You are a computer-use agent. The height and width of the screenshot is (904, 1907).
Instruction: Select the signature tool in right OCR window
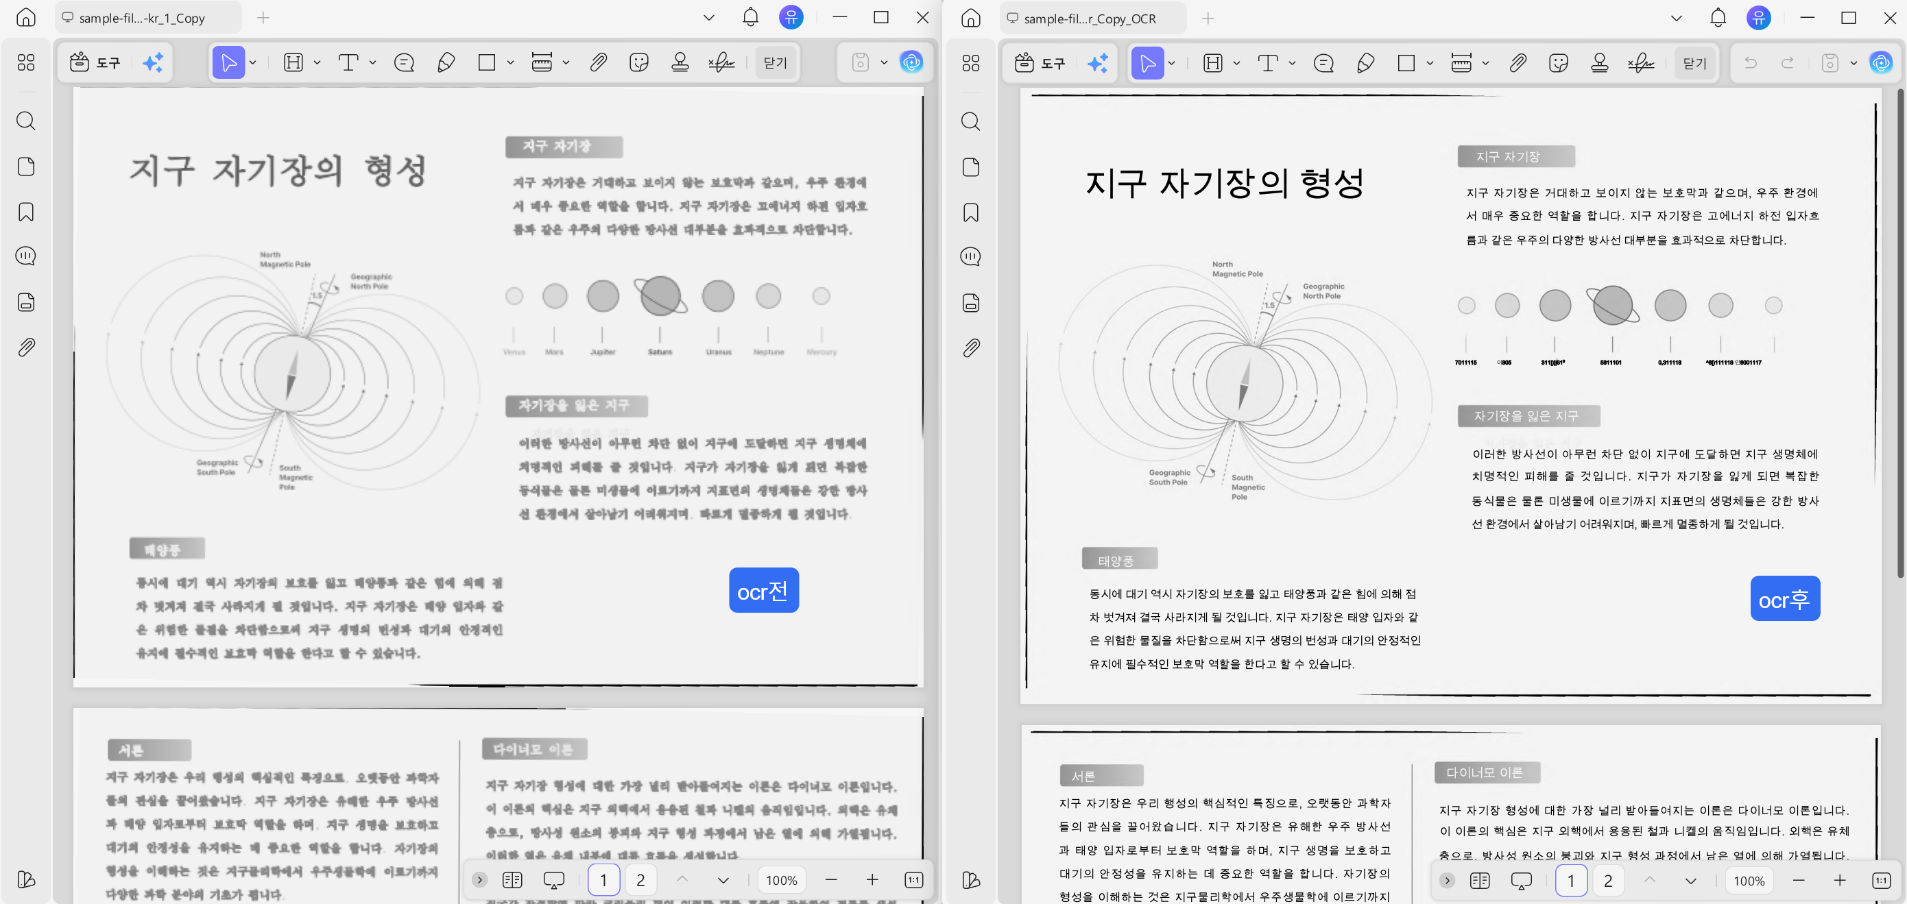pos(1640,64)
